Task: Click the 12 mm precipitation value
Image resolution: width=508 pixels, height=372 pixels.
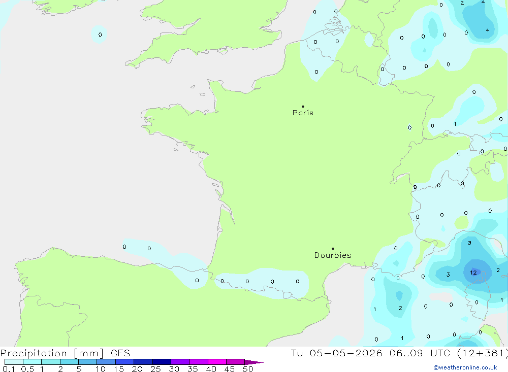Action: [x=473, y=273]
